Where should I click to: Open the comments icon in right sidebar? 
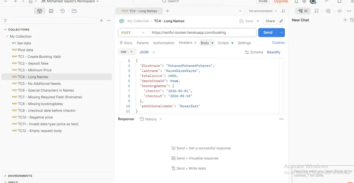[x=328, y=11]
